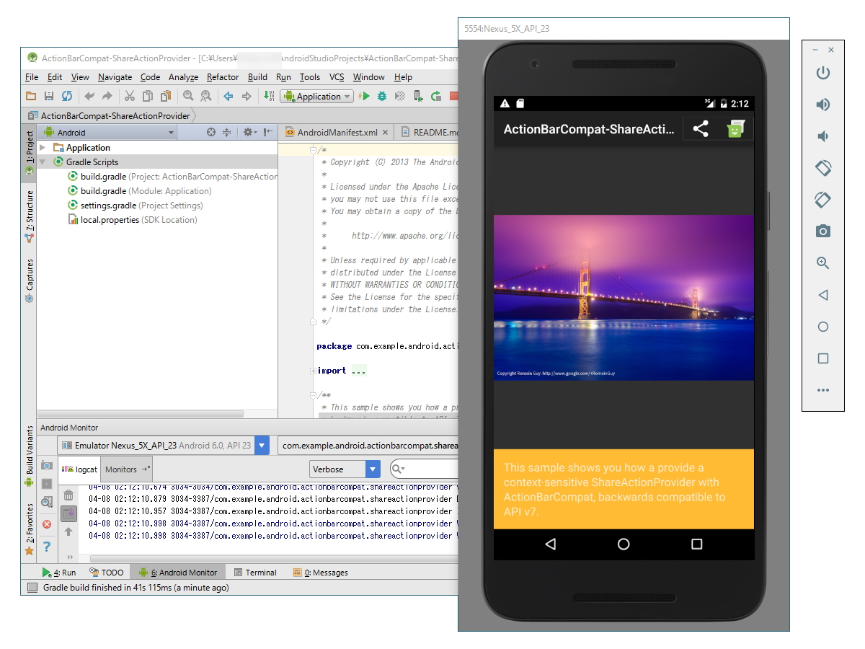Click Scroll from Source target icon
This screenshot has width=865, height=649.
click(211, 132)
